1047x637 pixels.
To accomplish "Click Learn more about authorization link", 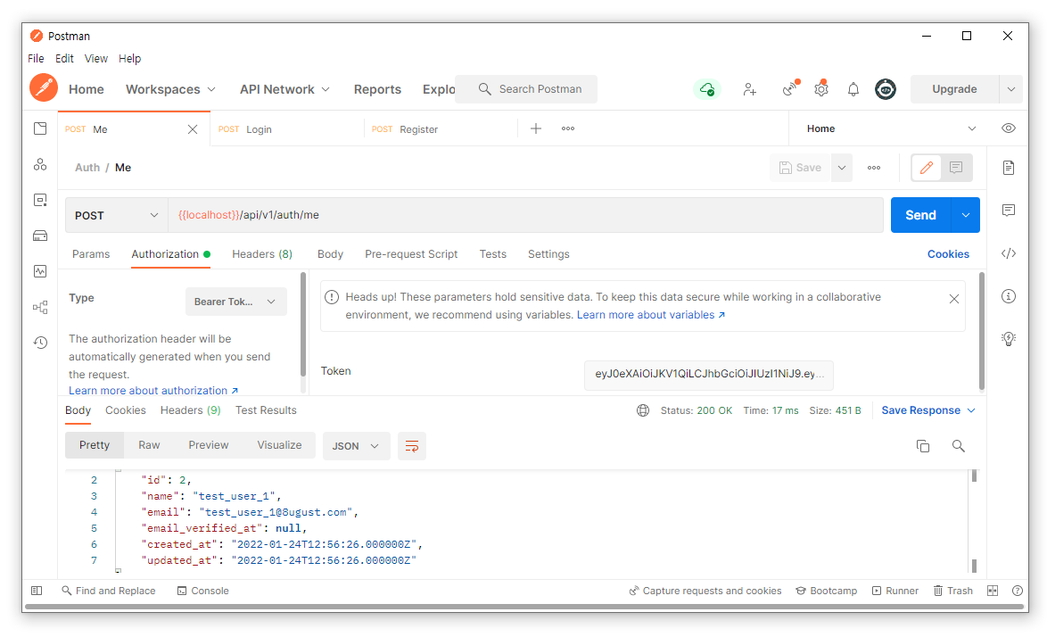I will pyautogui.click(x=153, y=391).
